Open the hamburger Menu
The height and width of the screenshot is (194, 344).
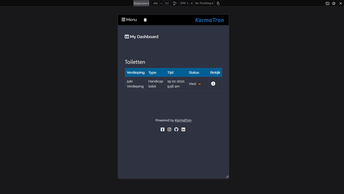[129, 19]
